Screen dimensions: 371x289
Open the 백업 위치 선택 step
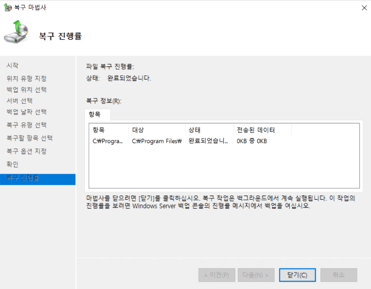(x=26, y=89)
